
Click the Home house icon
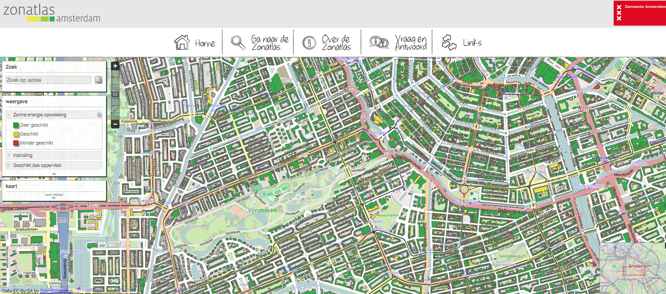[182, 42]
